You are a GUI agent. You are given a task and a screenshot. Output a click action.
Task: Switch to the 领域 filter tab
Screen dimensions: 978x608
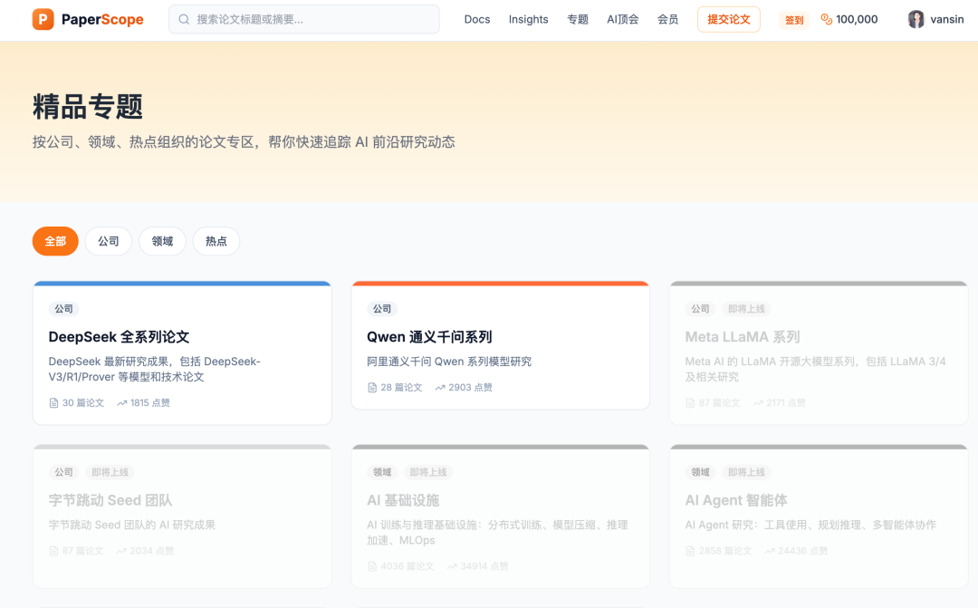pyautogui.click(x=162, y=241)
